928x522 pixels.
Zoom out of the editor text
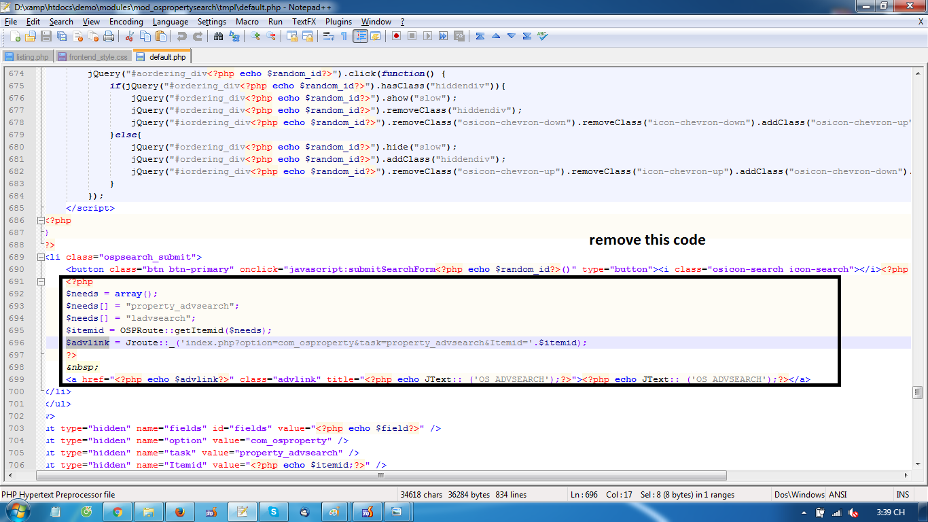click(x=271, y=36)
